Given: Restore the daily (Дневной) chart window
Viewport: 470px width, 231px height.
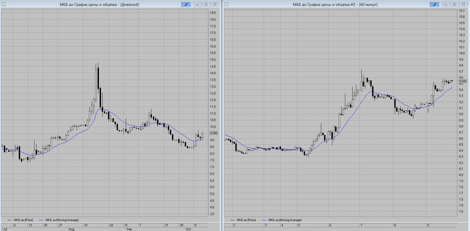Looking at the screenshot, I should [206, 4].
